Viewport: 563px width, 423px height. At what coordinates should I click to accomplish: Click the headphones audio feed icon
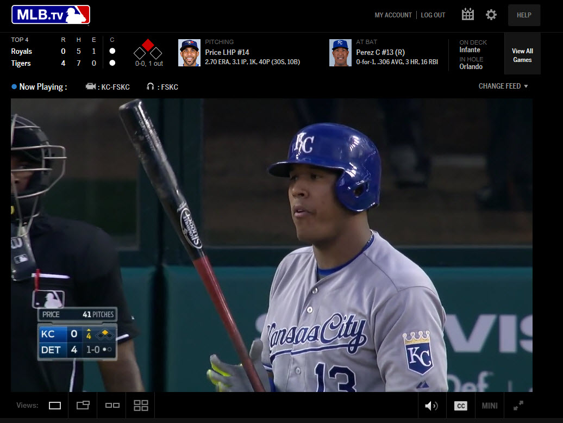(151, 86)
